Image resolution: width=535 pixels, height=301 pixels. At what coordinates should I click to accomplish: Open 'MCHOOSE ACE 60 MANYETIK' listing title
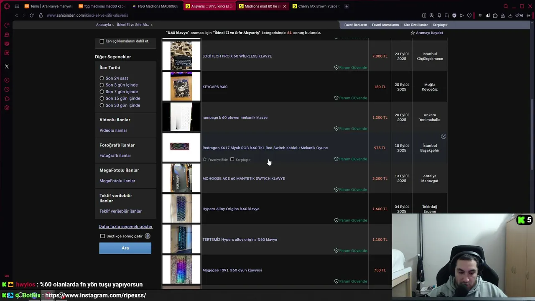click(244, 179)
